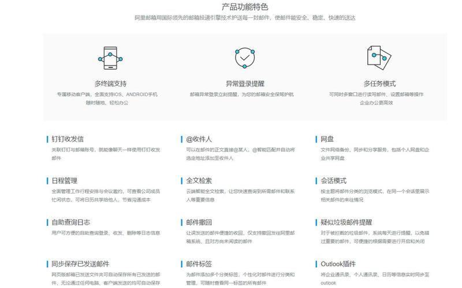Select the heading 产品功能特色

tap(245, 7)
